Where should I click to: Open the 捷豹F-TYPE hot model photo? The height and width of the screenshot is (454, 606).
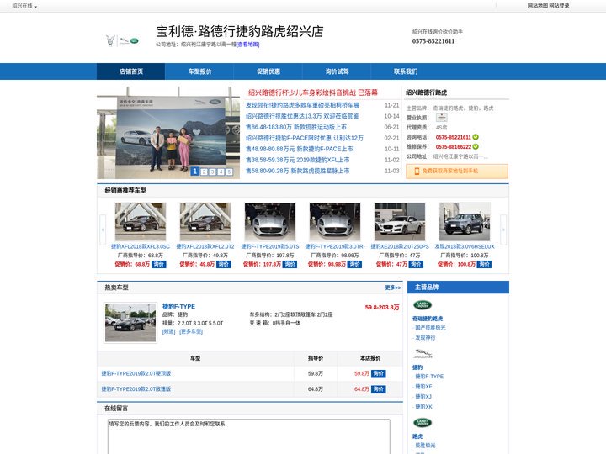coord(130,323)
